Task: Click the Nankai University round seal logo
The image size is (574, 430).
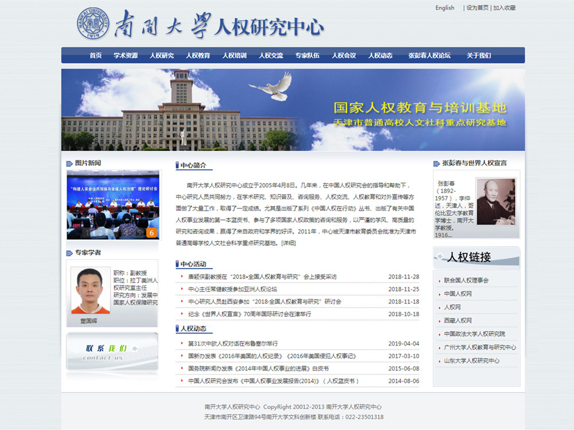Action: pyautogui.click(x=93, y=24)
